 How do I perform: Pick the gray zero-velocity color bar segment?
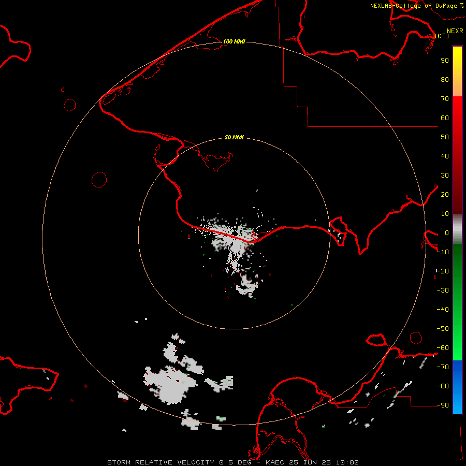[457, 229]
